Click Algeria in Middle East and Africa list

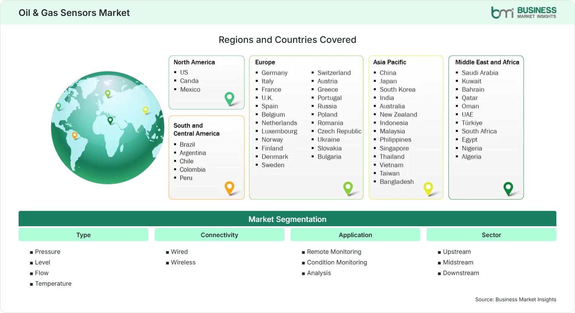[x=472, y=157]
